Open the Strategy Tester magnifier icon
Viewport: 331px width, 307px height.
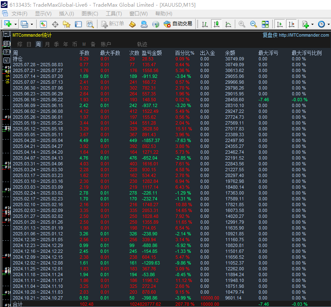tap(90, 24)
